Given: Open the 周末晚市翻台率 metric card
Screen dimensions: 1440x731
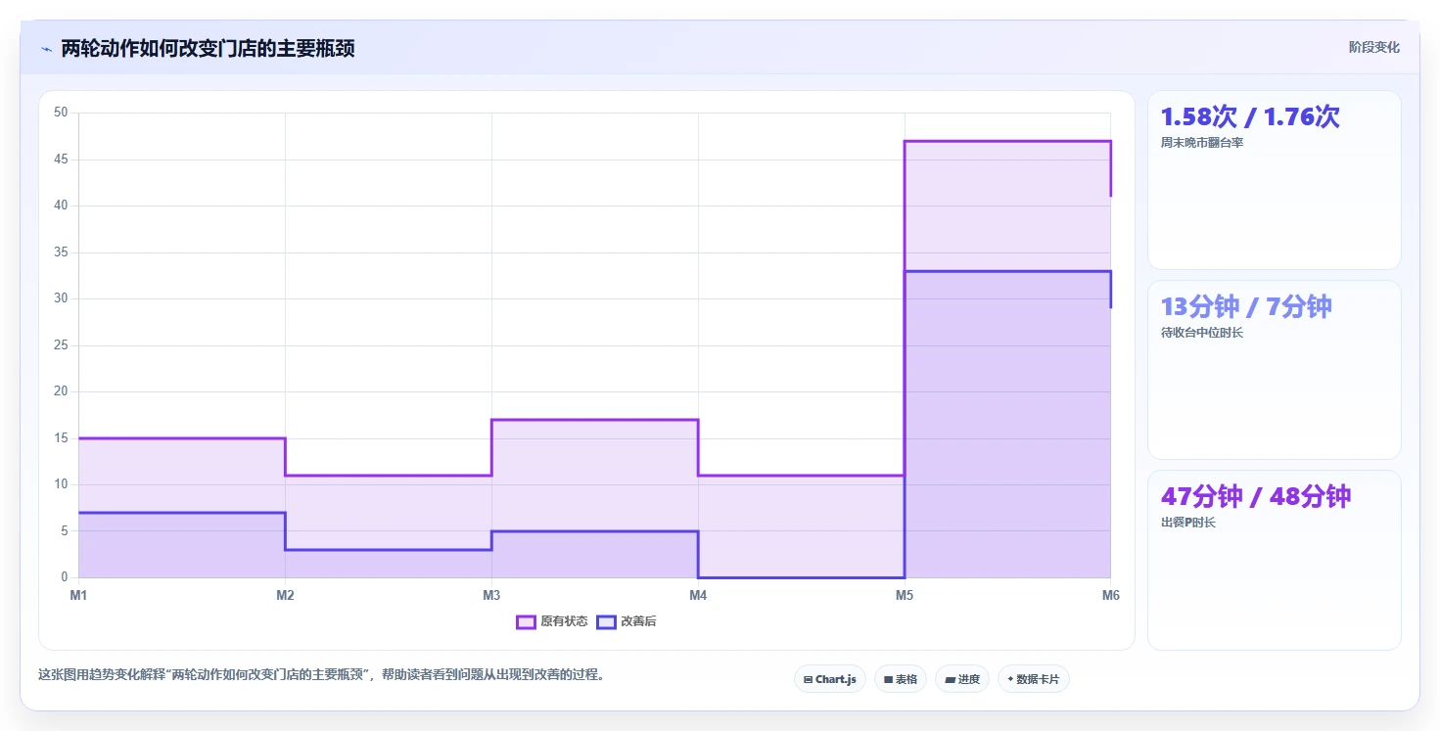Looking at the screenshot, I should (1275, 180).
